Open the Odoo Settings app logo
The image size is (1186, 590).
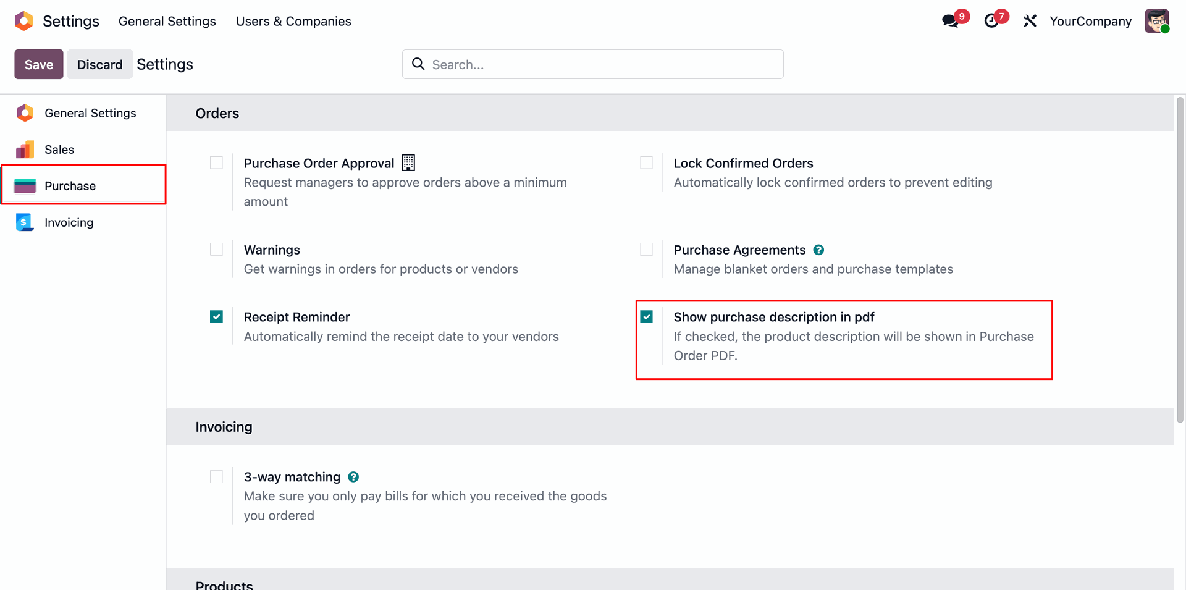pyautogui.click(x=23, y=21)
